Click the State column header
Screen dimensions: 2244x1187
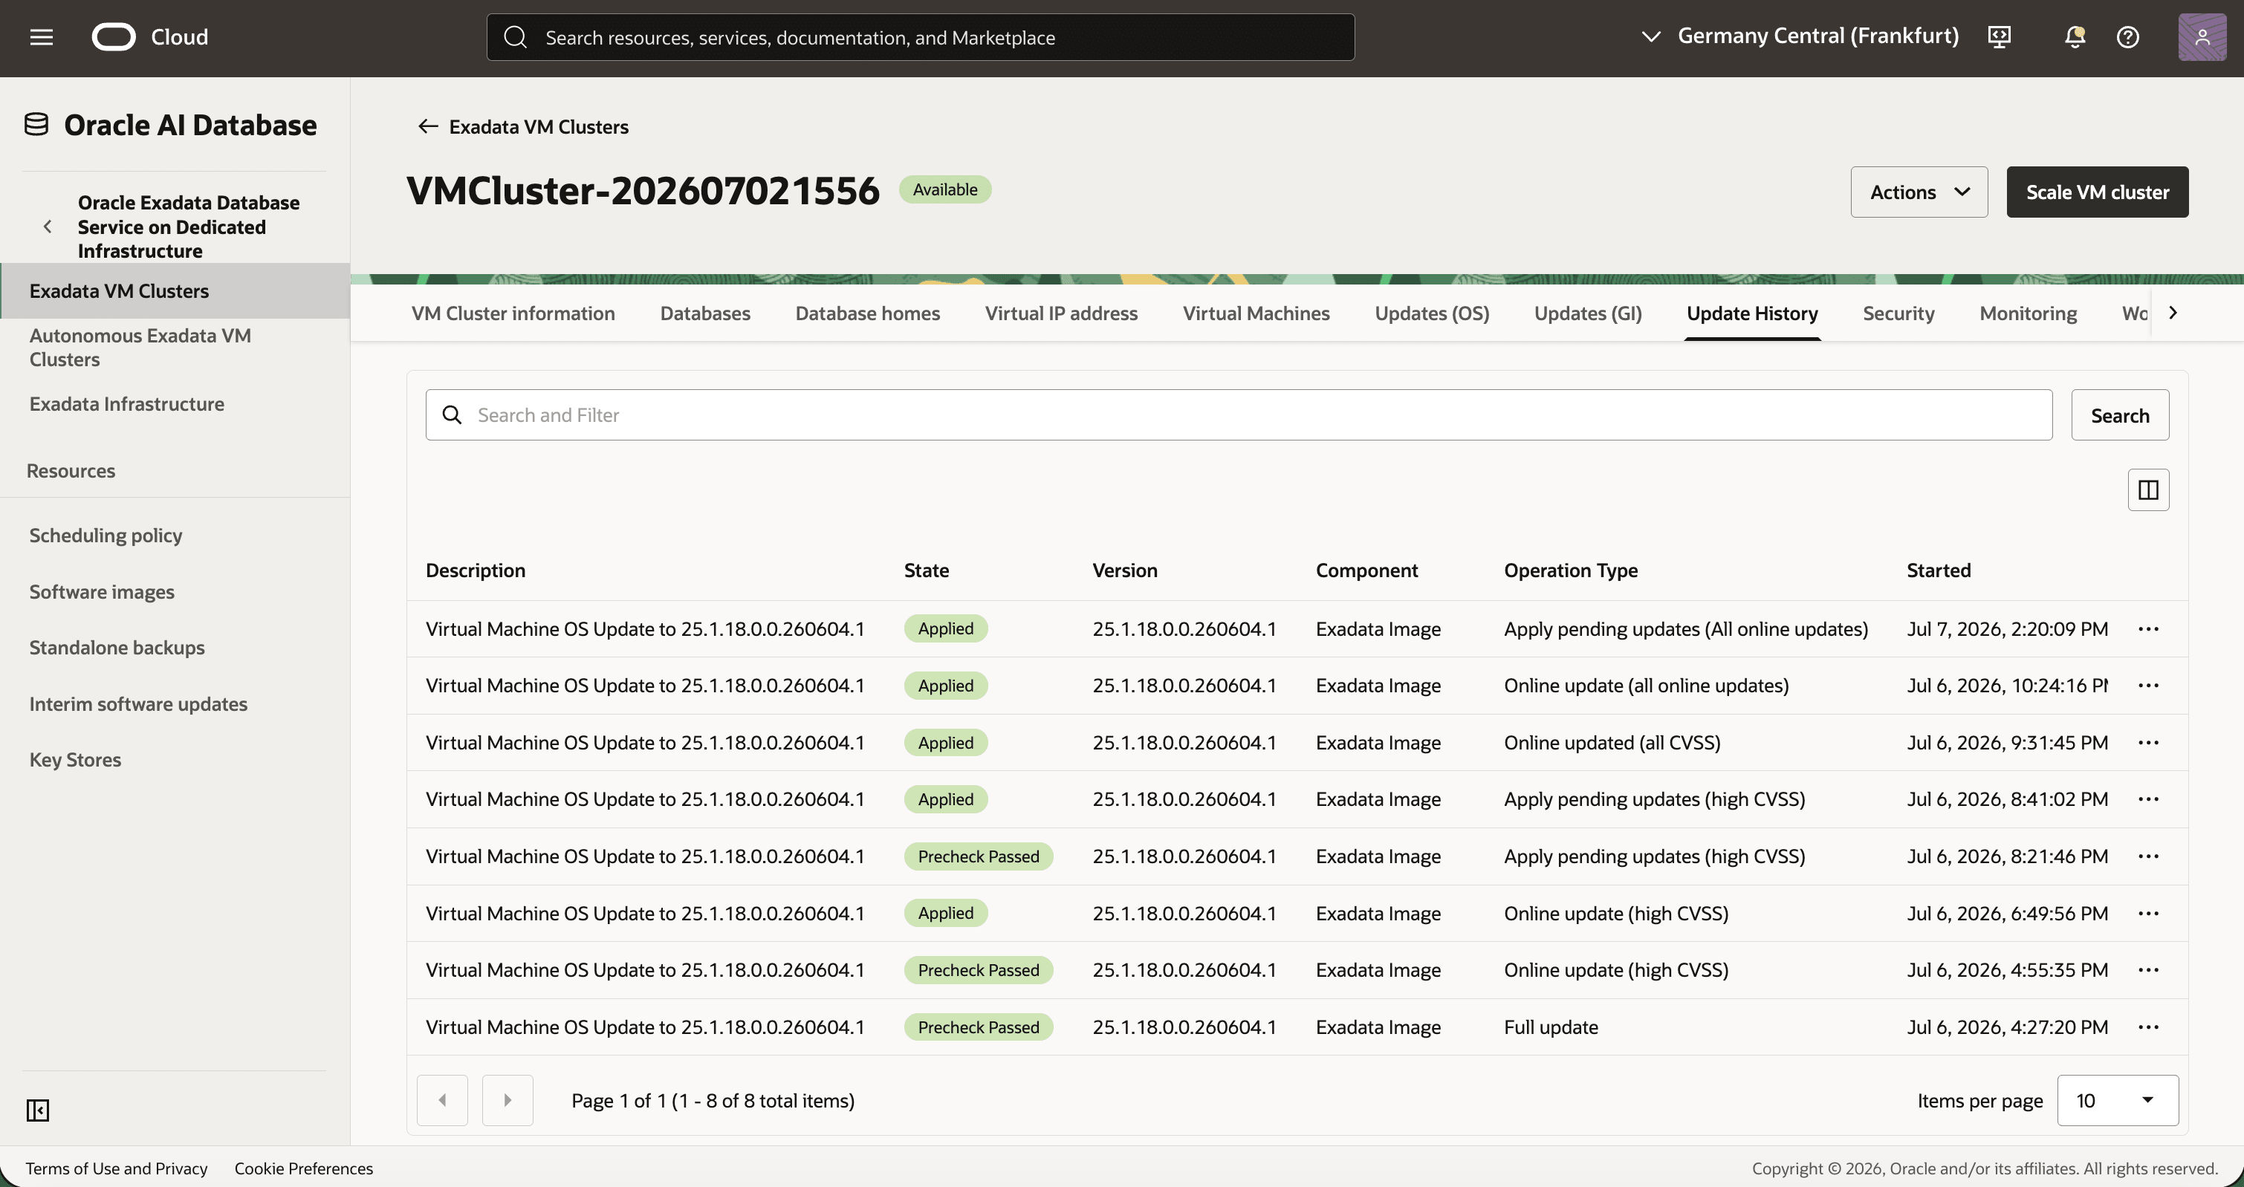click(926, 570)
